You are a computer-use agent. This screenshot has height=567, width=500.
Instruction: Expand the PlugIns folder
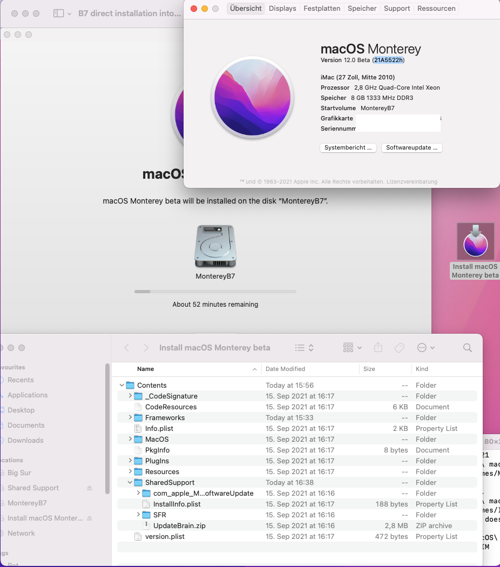tap(130, 461)
